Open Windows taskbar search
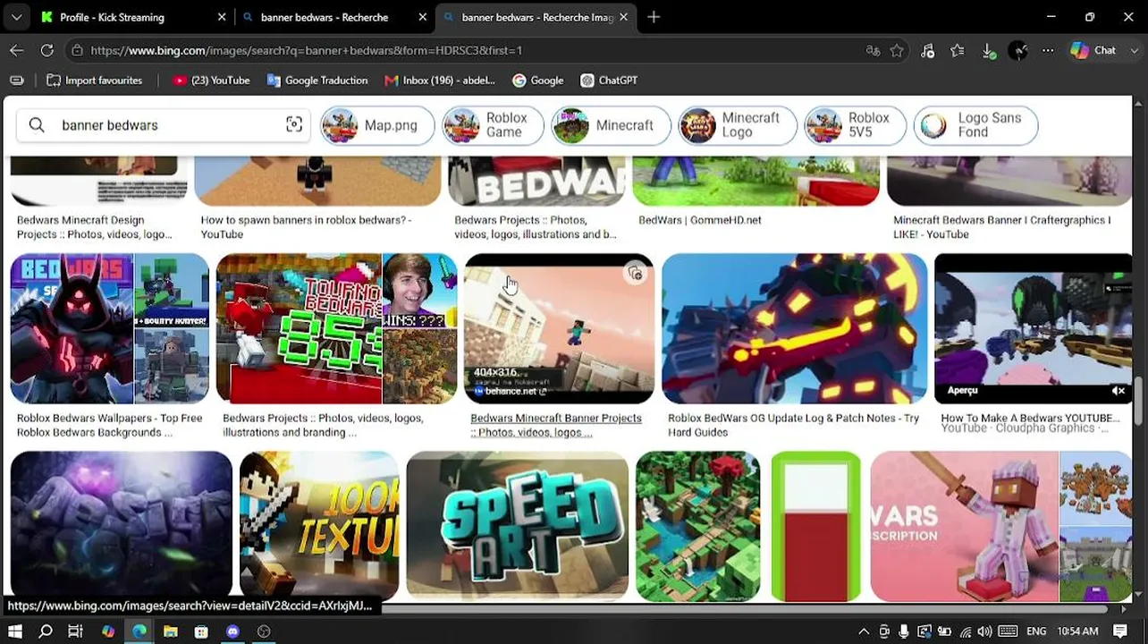Image resolution: width=1148 pixels, height=644 pixels. (46, 631)
